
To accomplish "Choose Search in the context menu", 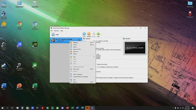I will tap(82, 82).
